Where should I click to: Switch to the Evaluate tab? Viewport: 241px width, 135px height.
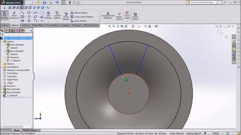tap(65, 25)
